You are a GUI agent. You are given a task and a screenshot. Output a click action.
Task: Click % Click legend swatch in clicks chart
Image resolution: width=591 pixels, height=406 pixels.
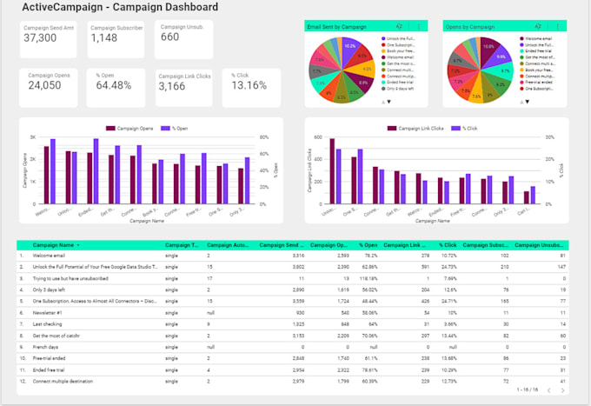[x=455, y=129]
